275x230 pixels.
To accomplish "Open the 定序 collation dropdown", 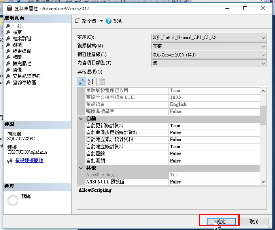I will point(209,38).
